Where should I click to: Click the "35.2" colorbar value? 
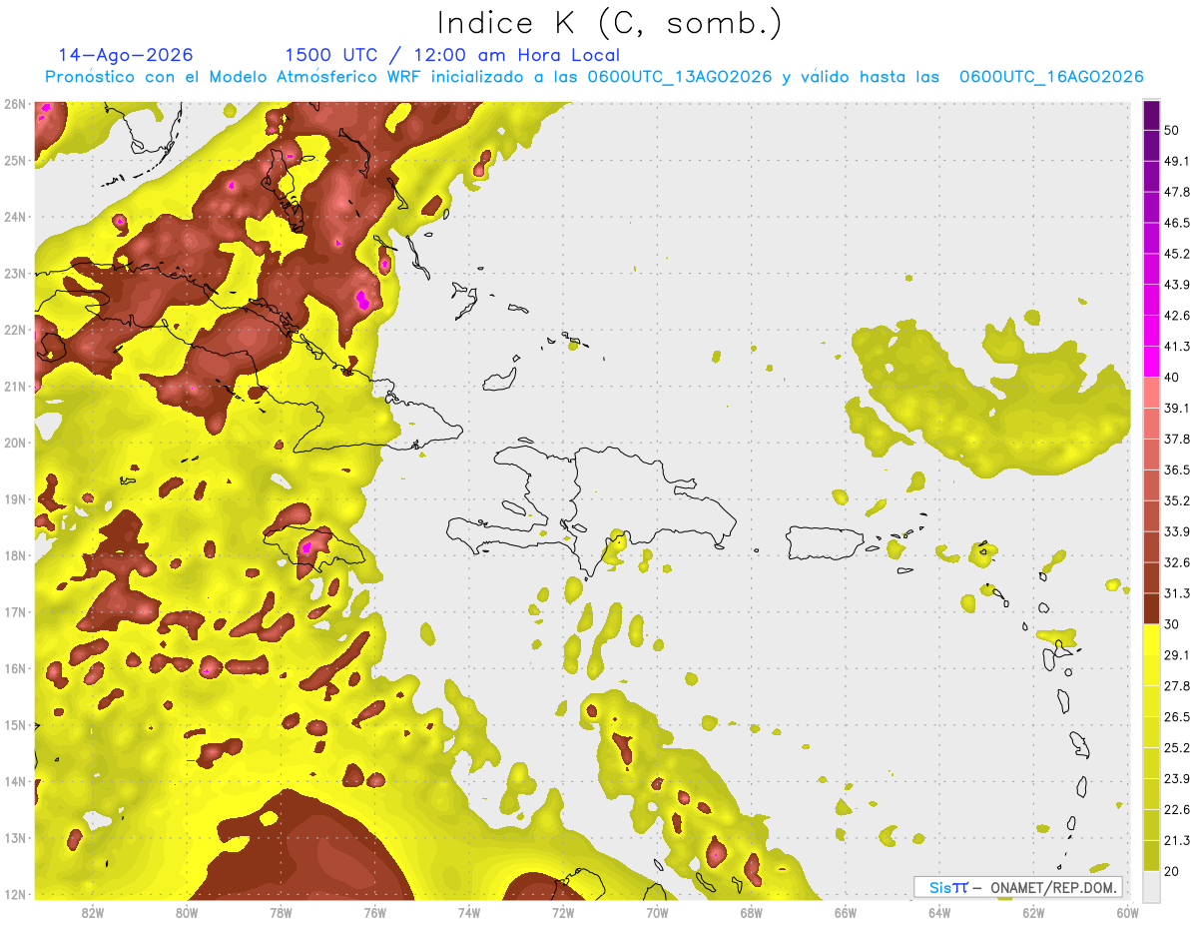[1176, 500]
